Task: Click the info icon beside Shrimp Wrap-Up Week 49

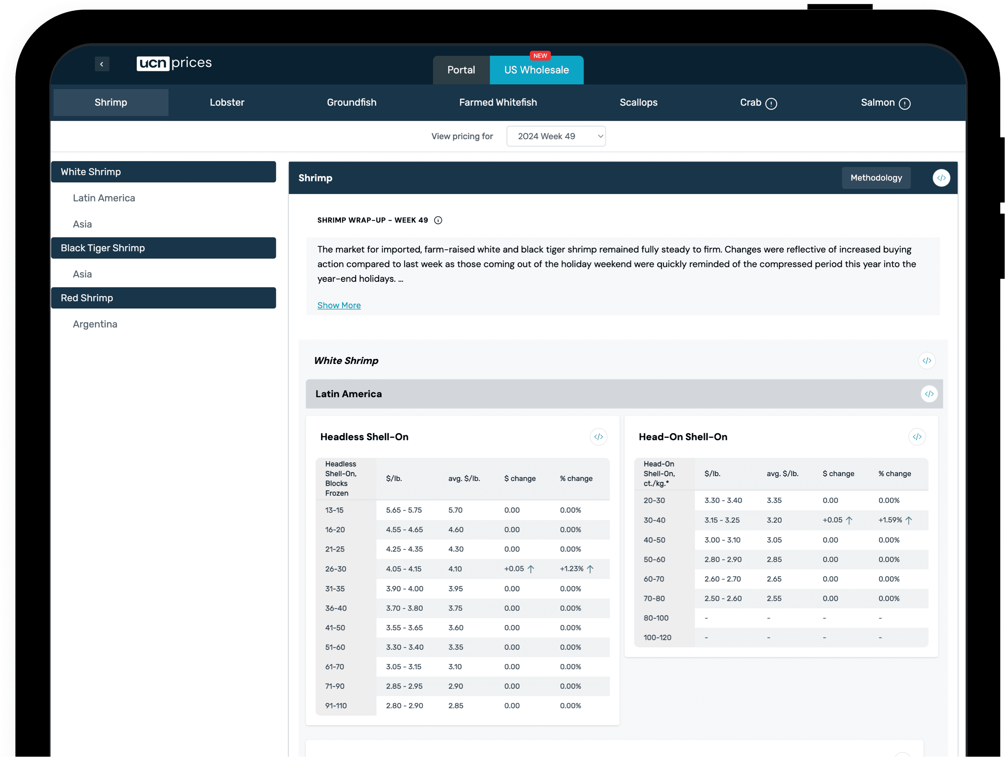Action: 438,220
